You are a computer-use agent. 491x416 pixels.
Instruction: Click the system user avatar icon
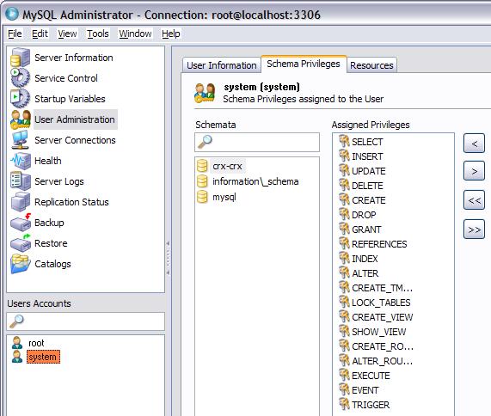click(17, 357)
